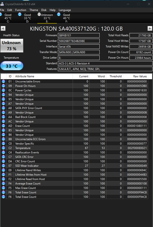Select the Bad Block Count attribute name
The image size is (153, 227).
(25, 117)
